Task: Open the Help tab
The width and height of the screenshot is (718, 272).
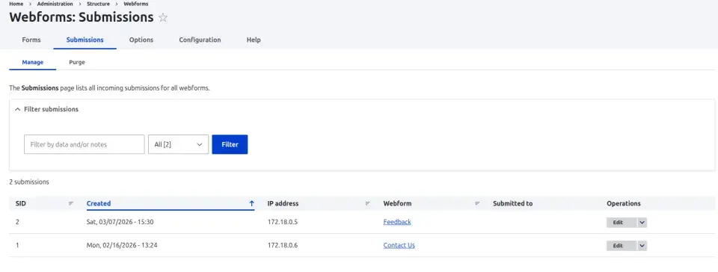Action: point(254,40)
